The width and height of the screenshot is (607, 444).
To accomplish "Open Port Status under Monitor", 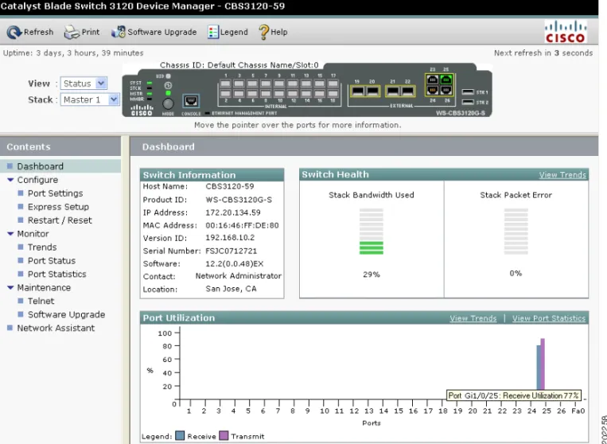I will (52, 260).
